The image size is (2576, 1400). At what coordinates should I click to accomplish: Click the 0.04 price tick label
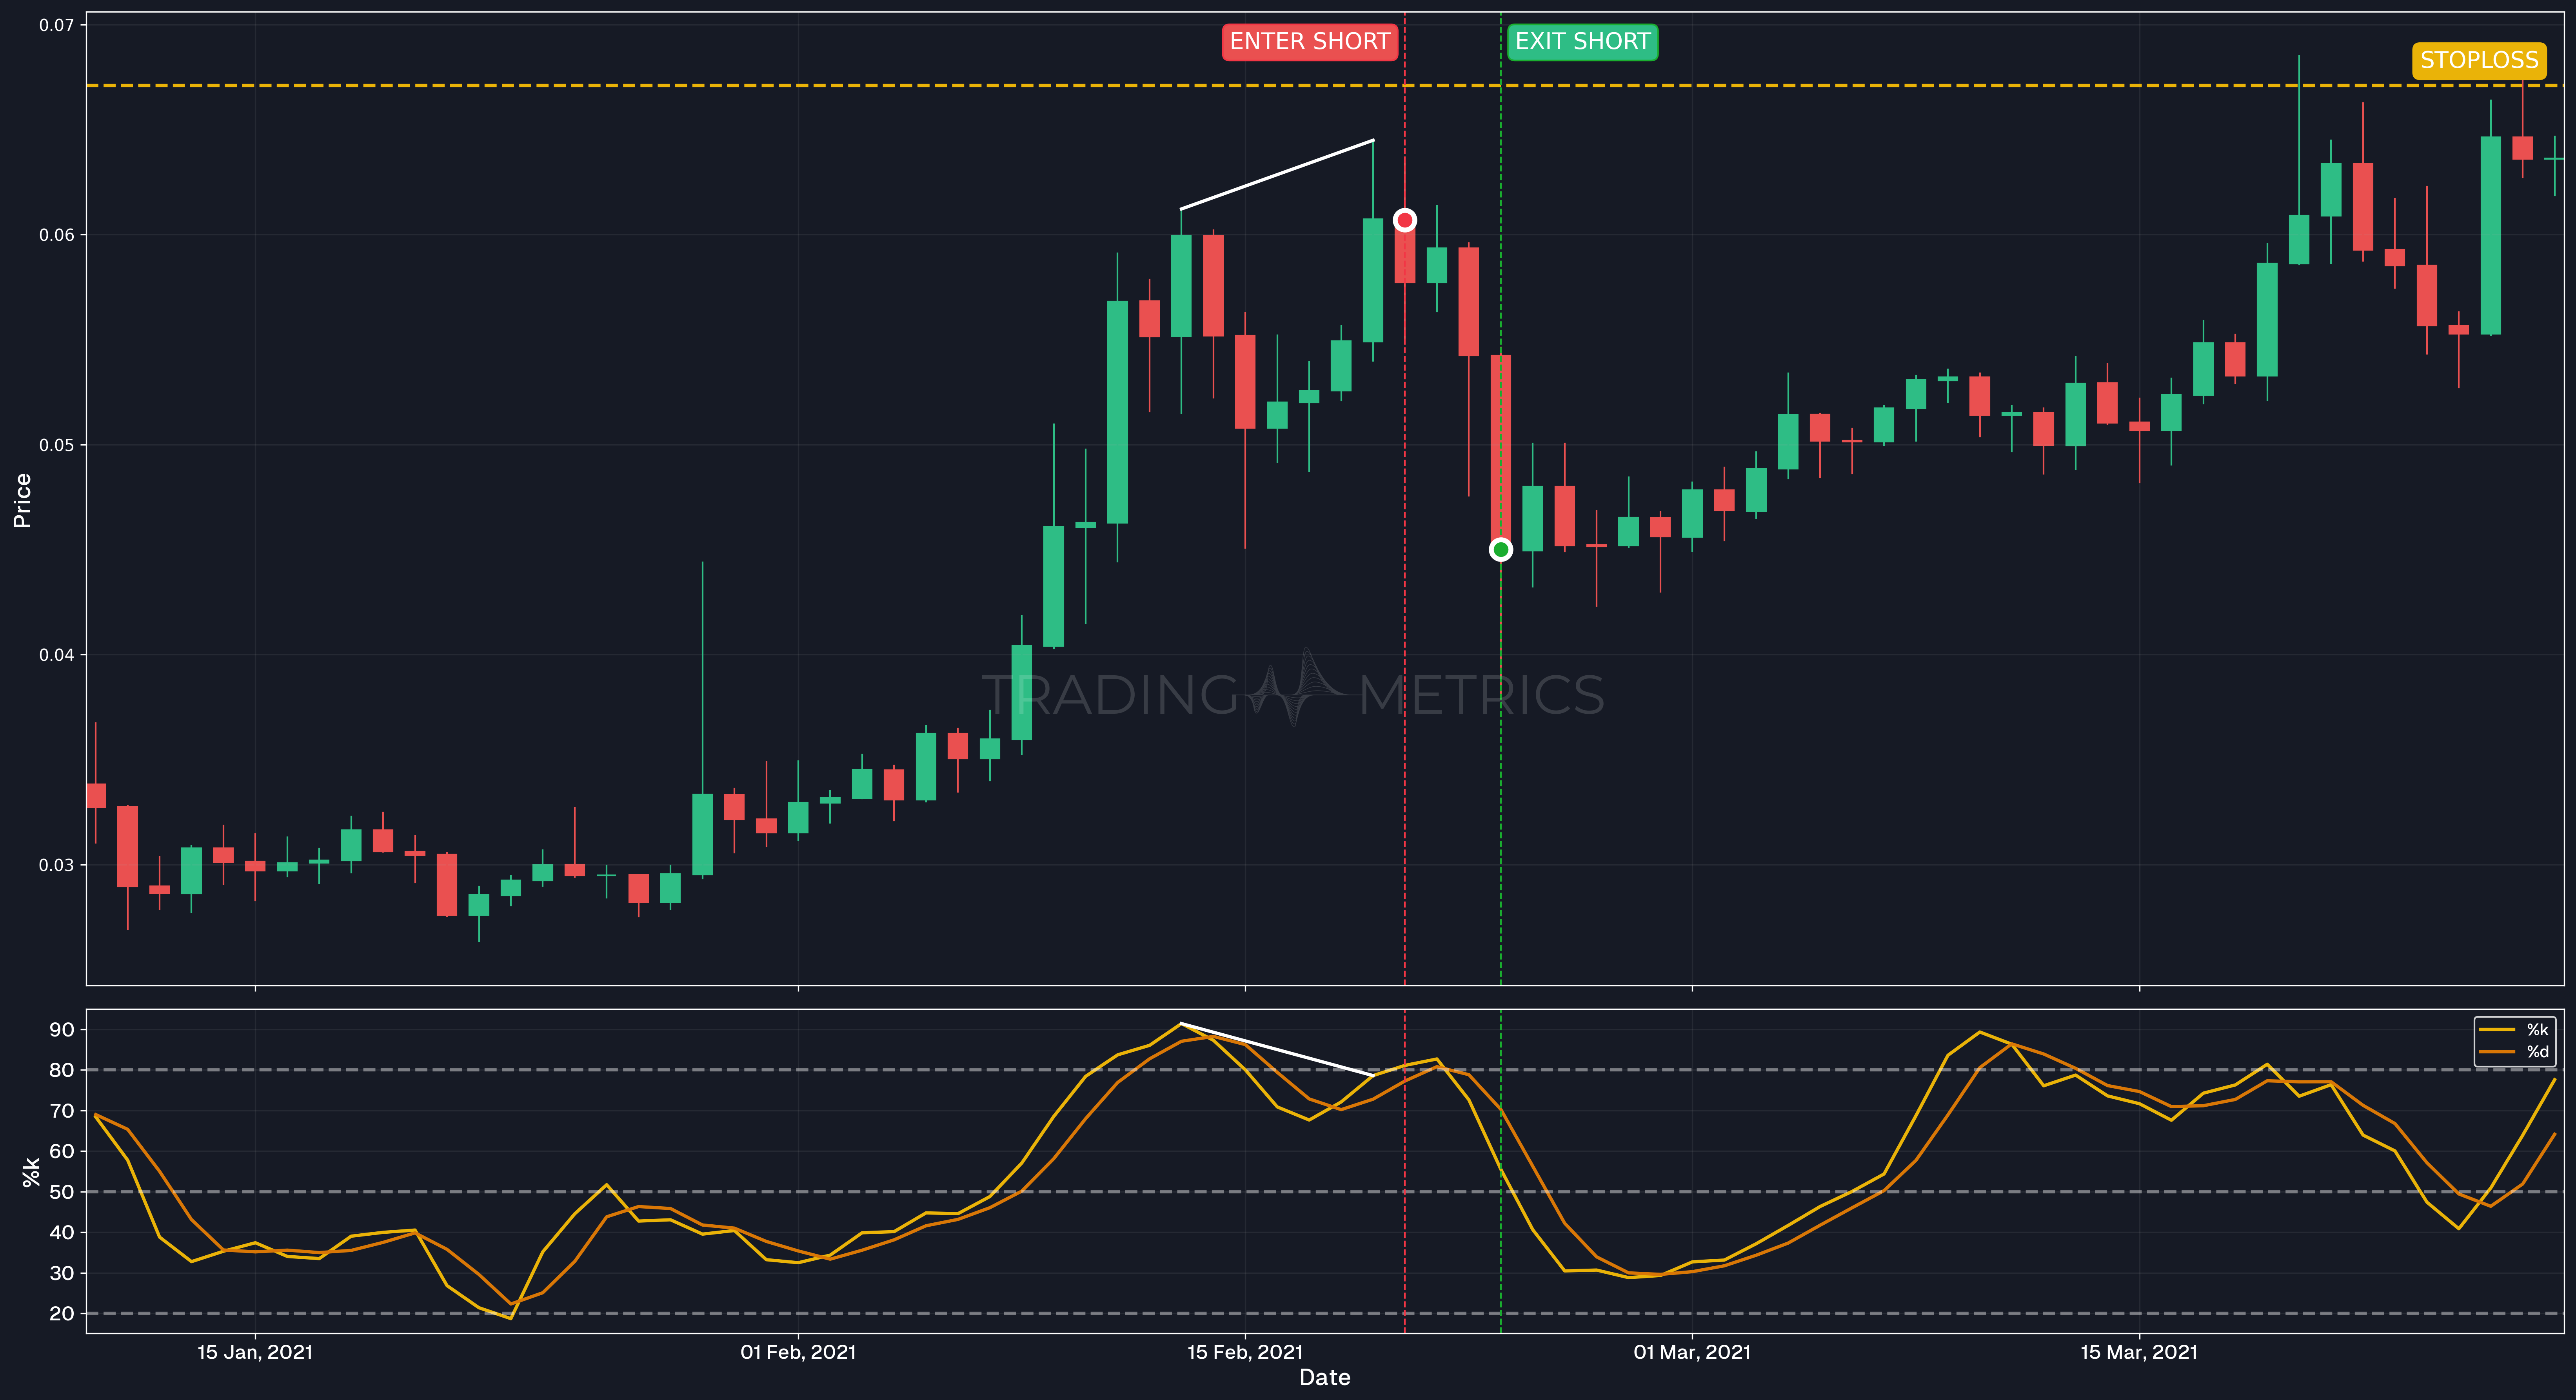coord(57,655)
